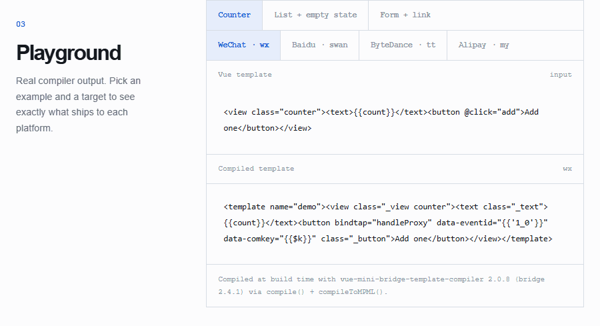Click the Vue template label
Viewport: 600px width, 326px height.
(245, 75)
